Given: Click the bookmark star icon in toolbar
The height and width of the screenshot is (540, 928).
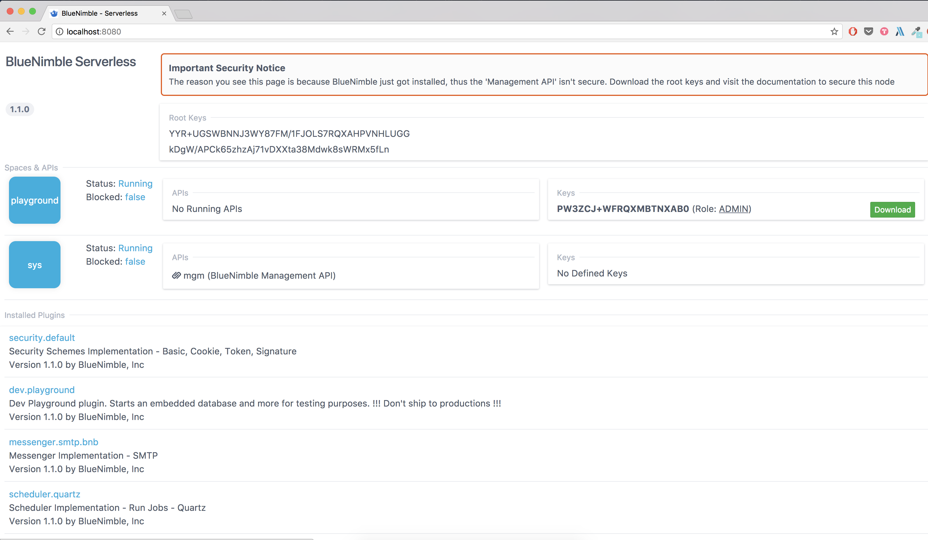Looking at the screenshot, I should pyautogui.click(x=834, y=31).
